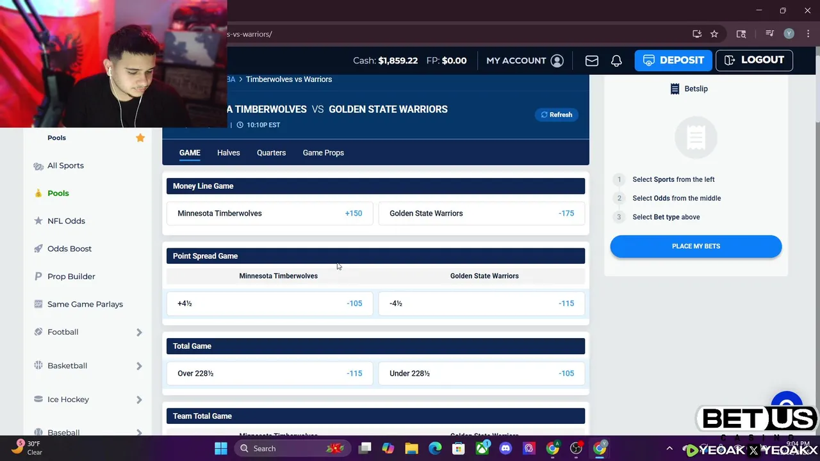Click PLACE MY BETS button
820x461 pixels.
(x=696, y=247)
